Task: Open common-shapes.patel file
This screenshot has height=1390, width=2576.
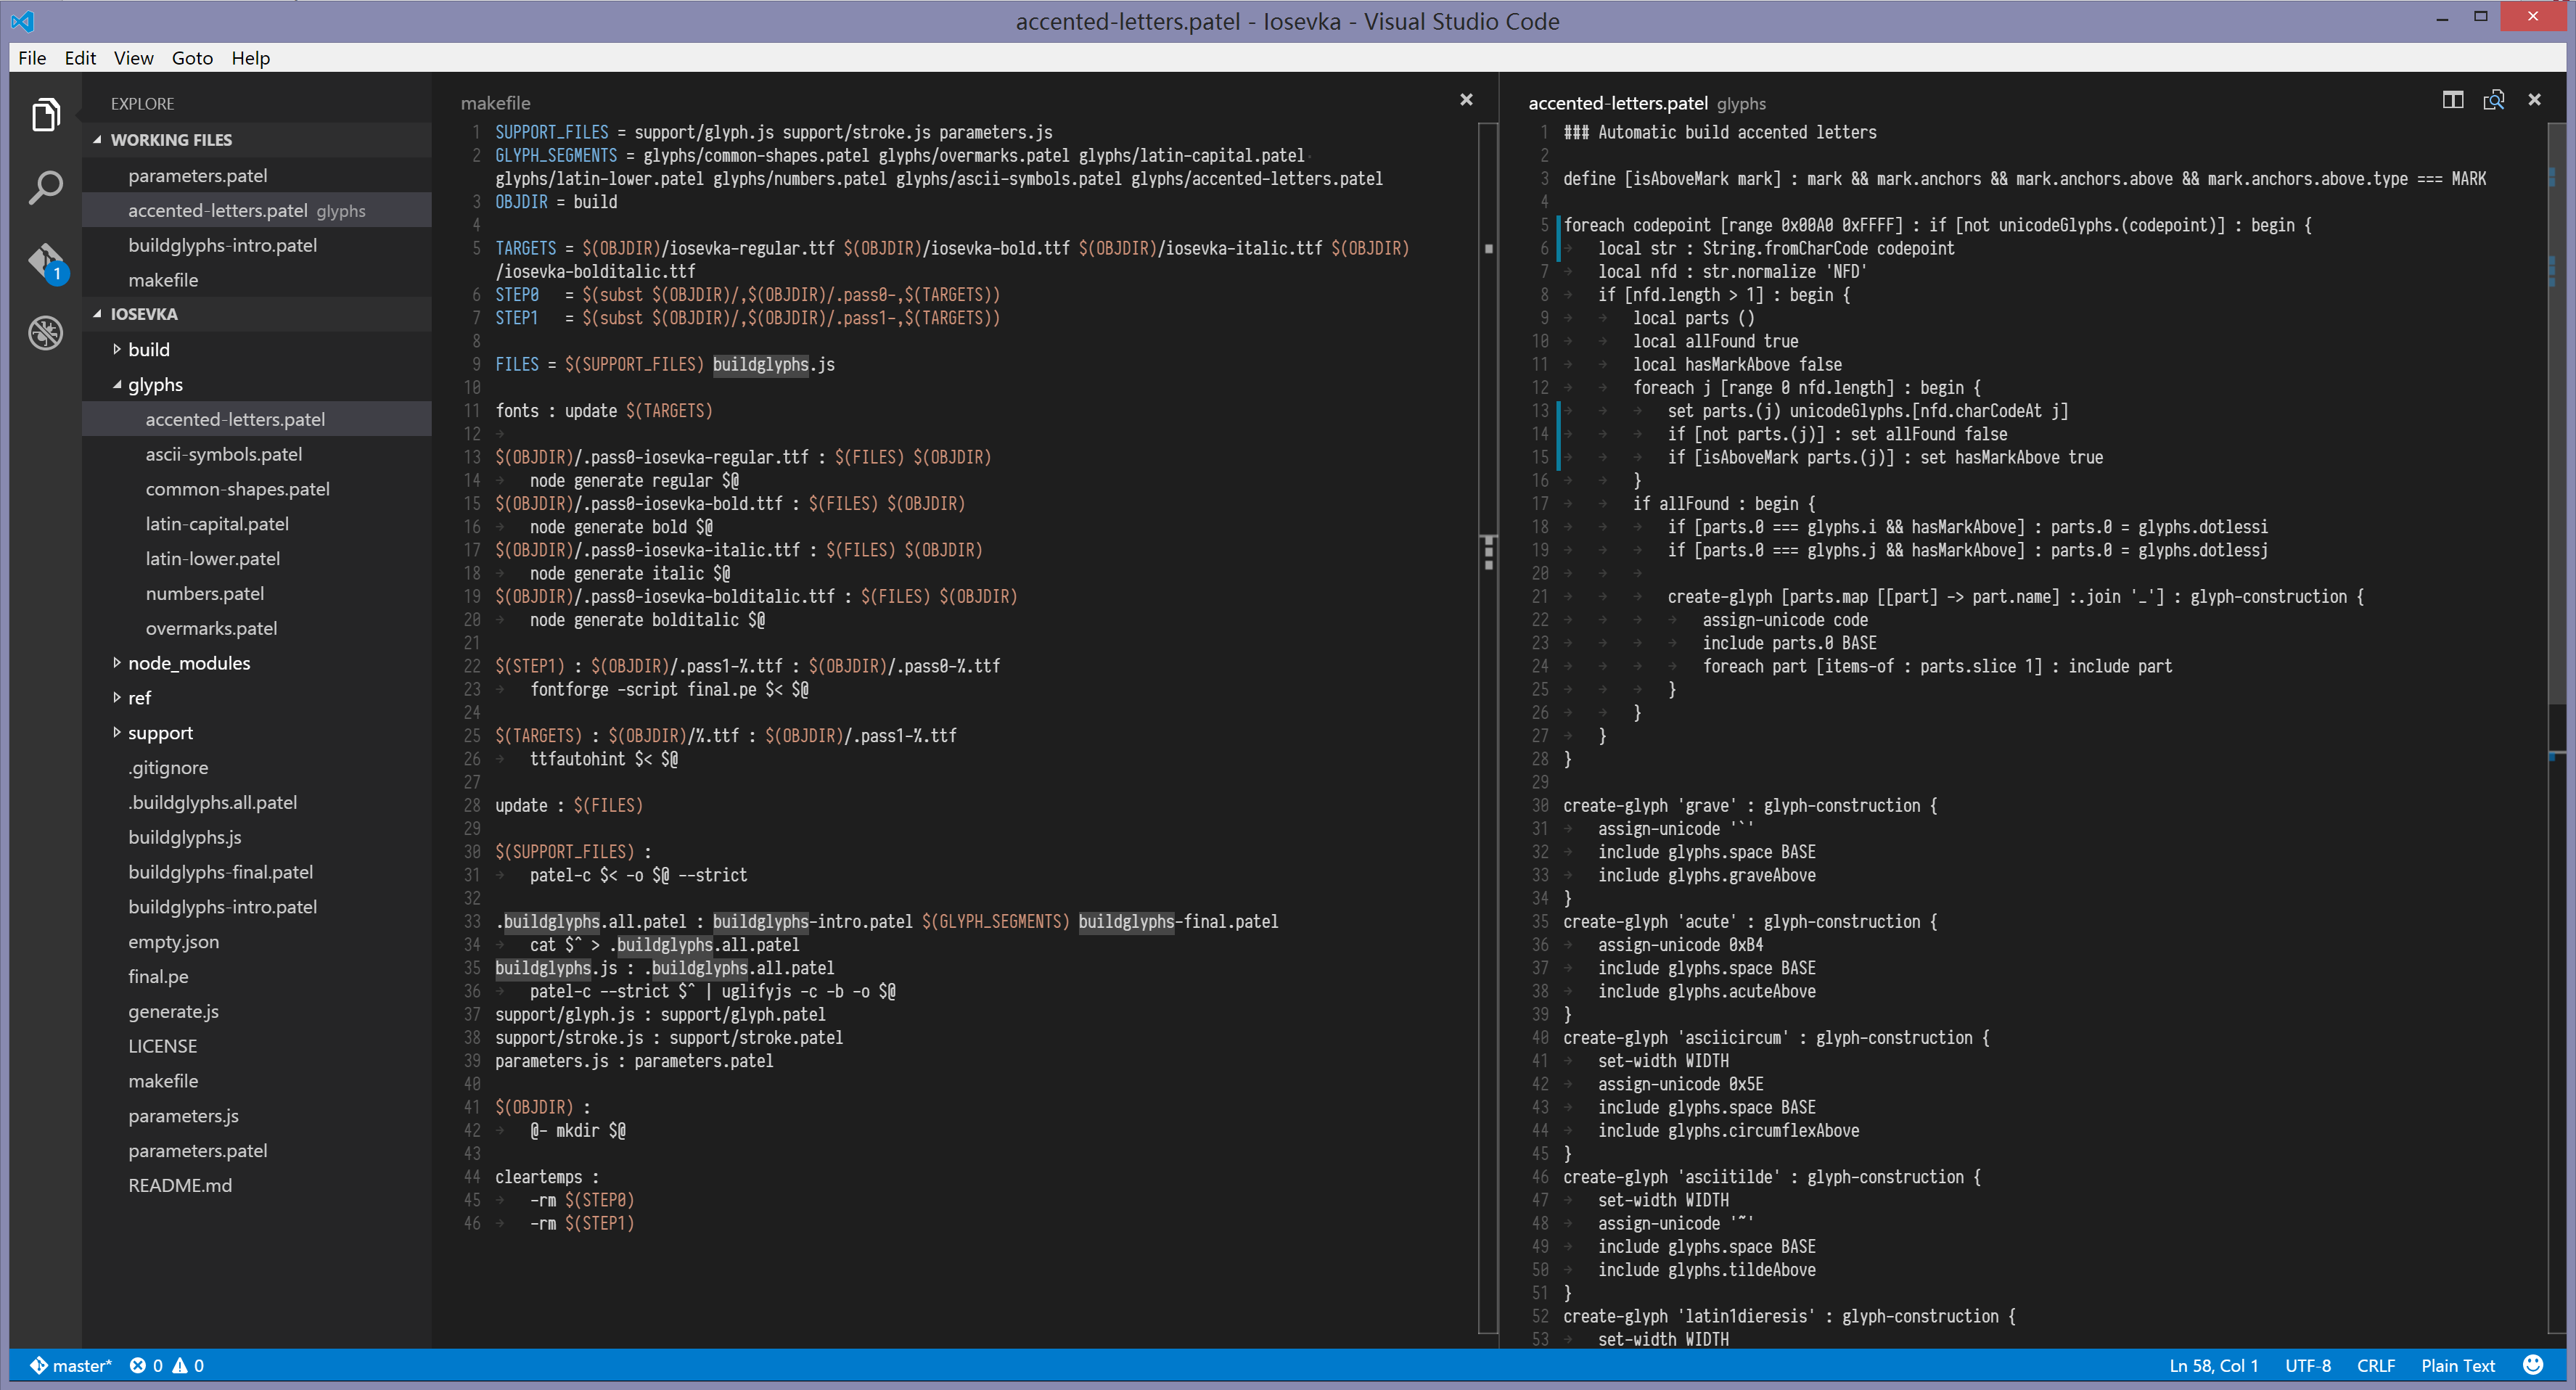Action: point(257,489)
